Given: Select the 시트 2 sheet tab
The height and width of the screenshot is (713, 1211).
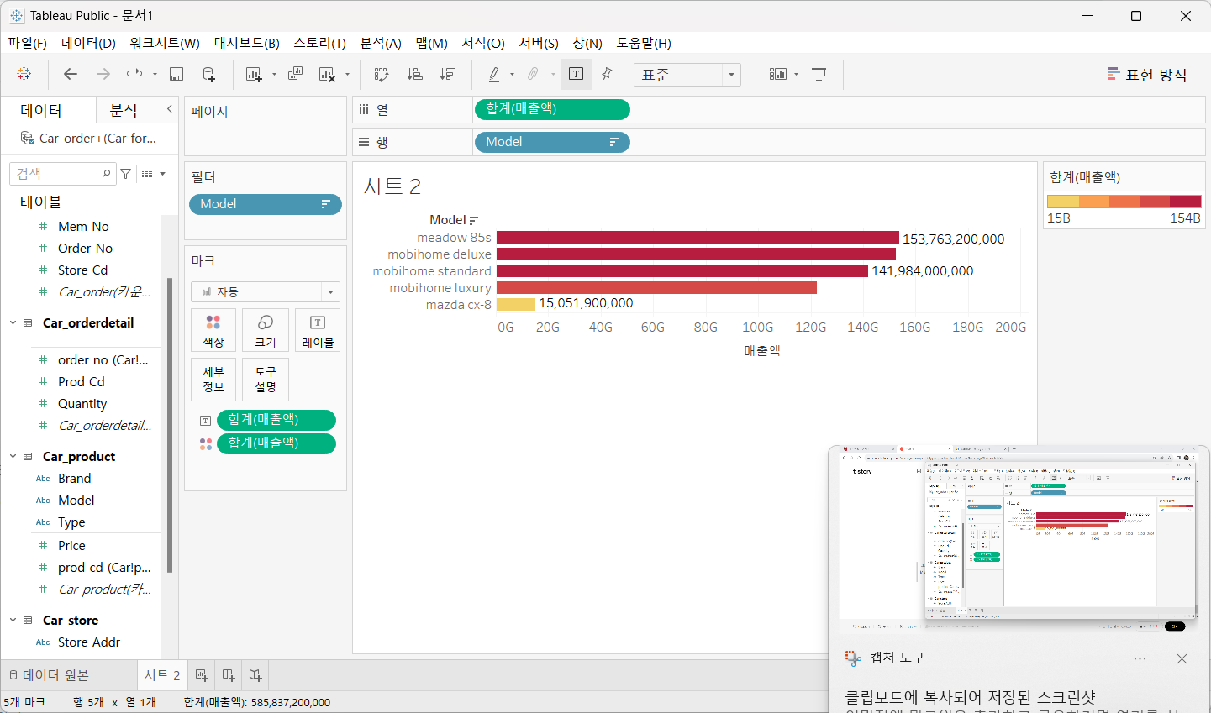Looking at the screenshot, I should (x=162, y=675).
